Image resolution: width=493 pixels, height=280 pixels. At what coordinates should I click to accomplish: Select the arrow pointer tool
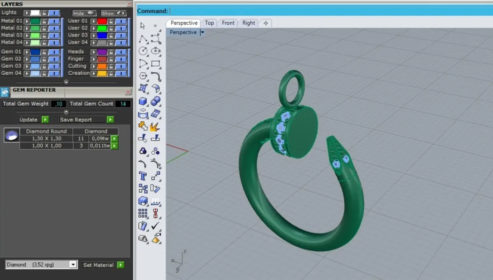click(x=143, y=26)
